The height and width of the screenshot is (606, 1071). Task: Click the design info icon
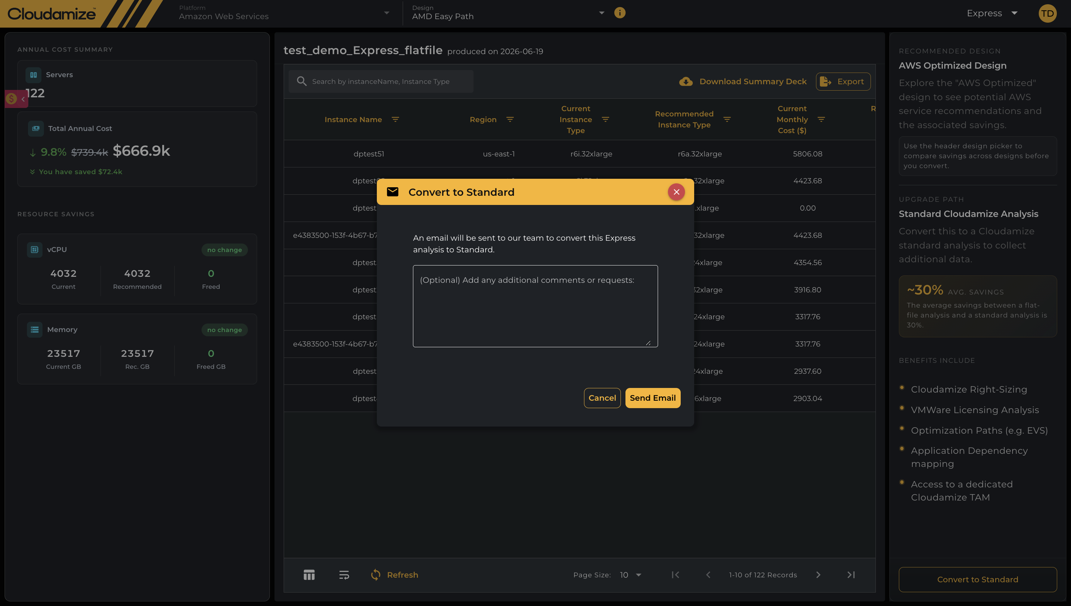[x=619, y=13]
